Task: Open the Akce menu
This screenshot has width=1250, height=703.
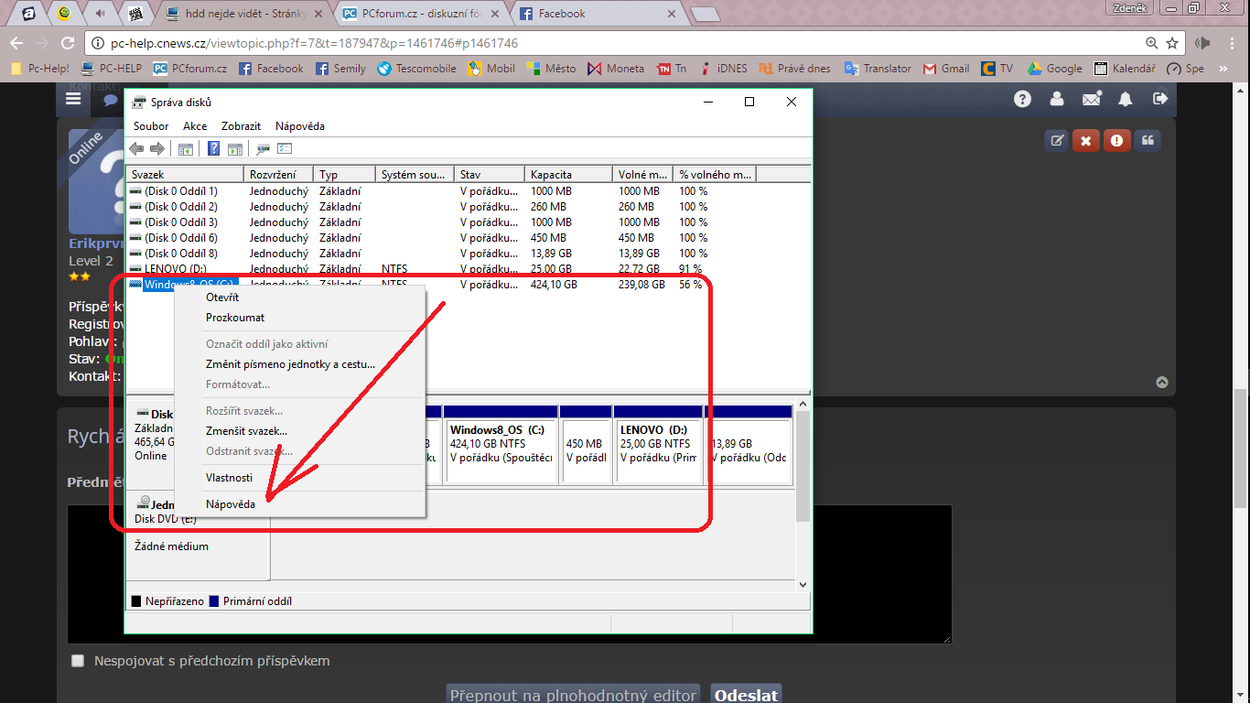Action: 195,126
